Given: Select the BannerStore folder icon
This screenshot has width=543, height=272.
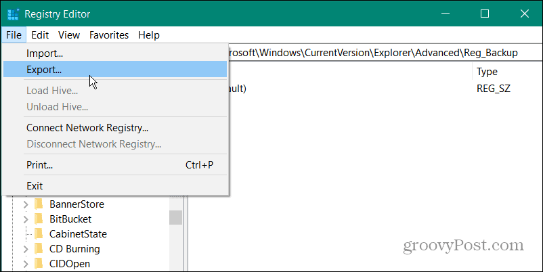Looking at the screenshot, I should (39, 204).
